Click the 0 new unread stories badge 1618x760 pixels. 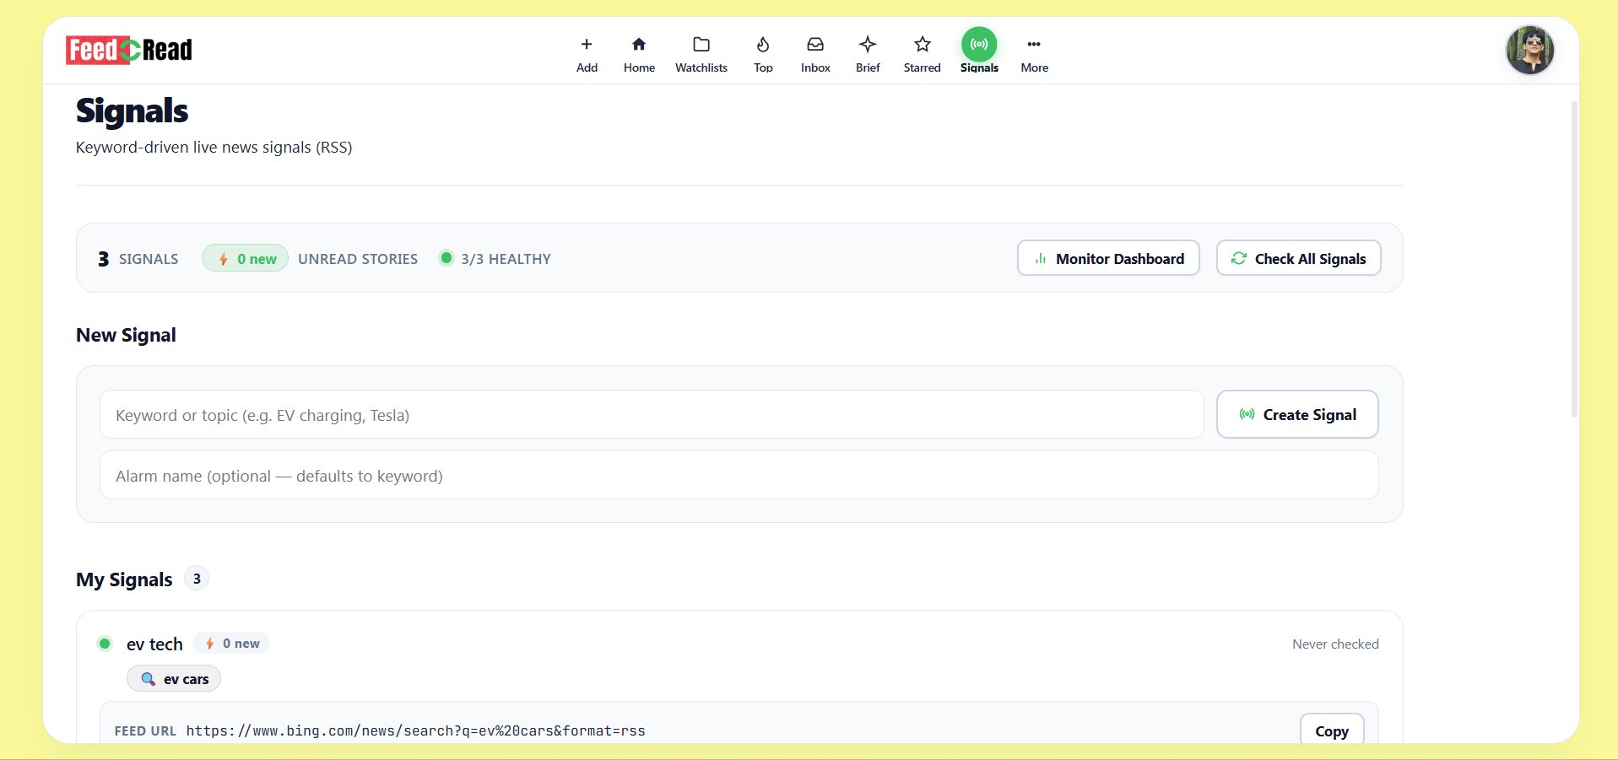(x=245, y=258)
